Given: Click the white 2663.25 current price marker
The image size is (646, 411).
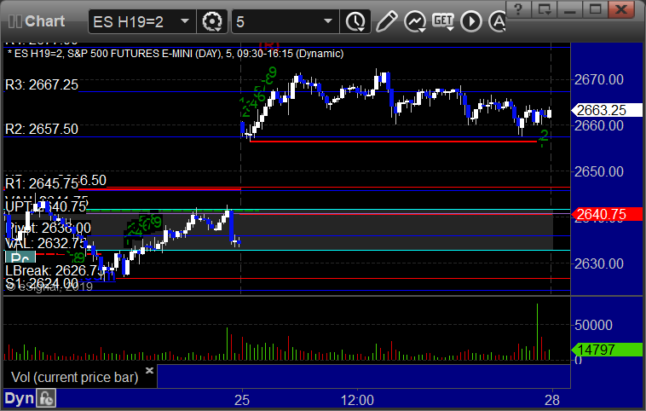Looking at the screenshot, I should point(607,111).
